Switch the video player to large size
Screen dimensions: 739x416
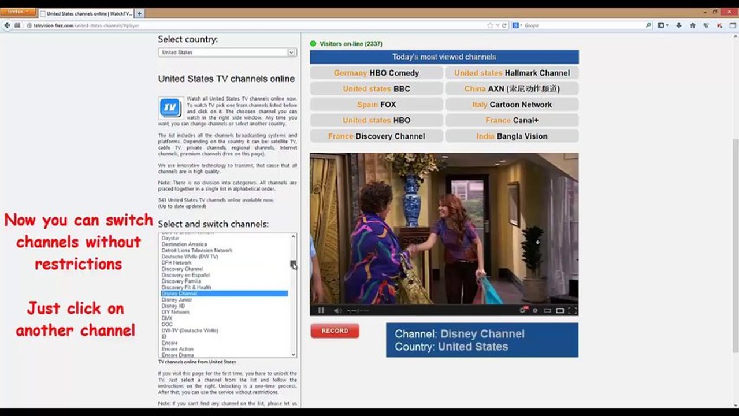pyautogui.click(x=559, y=310)
